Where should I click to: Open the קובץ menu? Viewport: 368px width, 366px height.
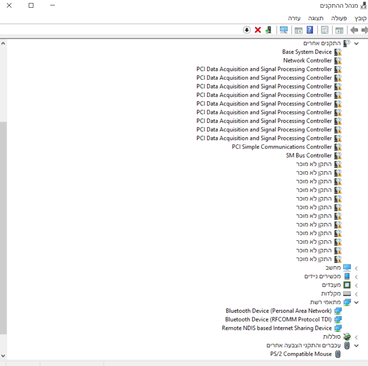coord(360,18)
